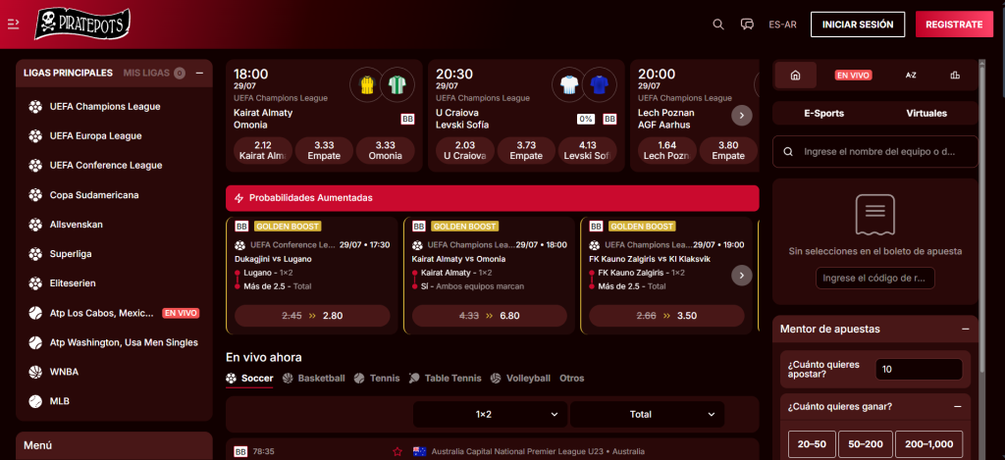The image size is (1005, 460).
Task: Open the Total market dropdown
Action: tap(648, 415)
